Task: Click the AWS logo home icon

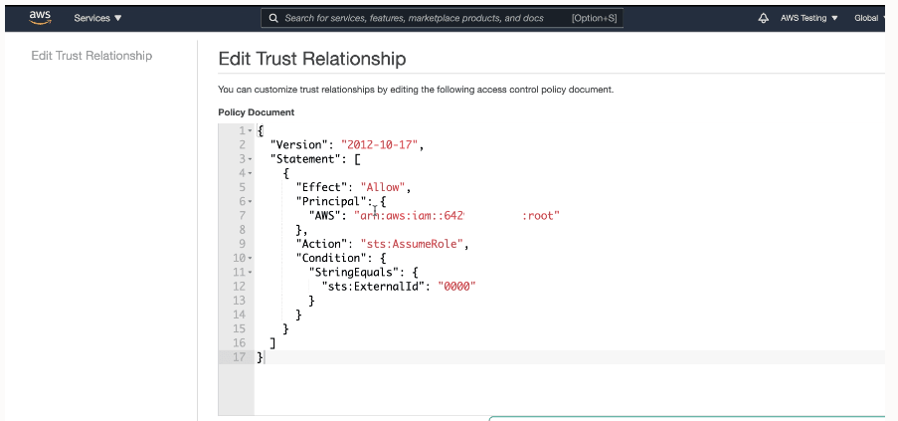Action: click(x=40, y=17)
